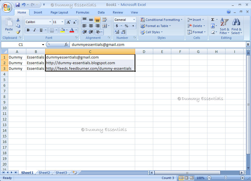Expand the font size 11 dropdown

62,22
